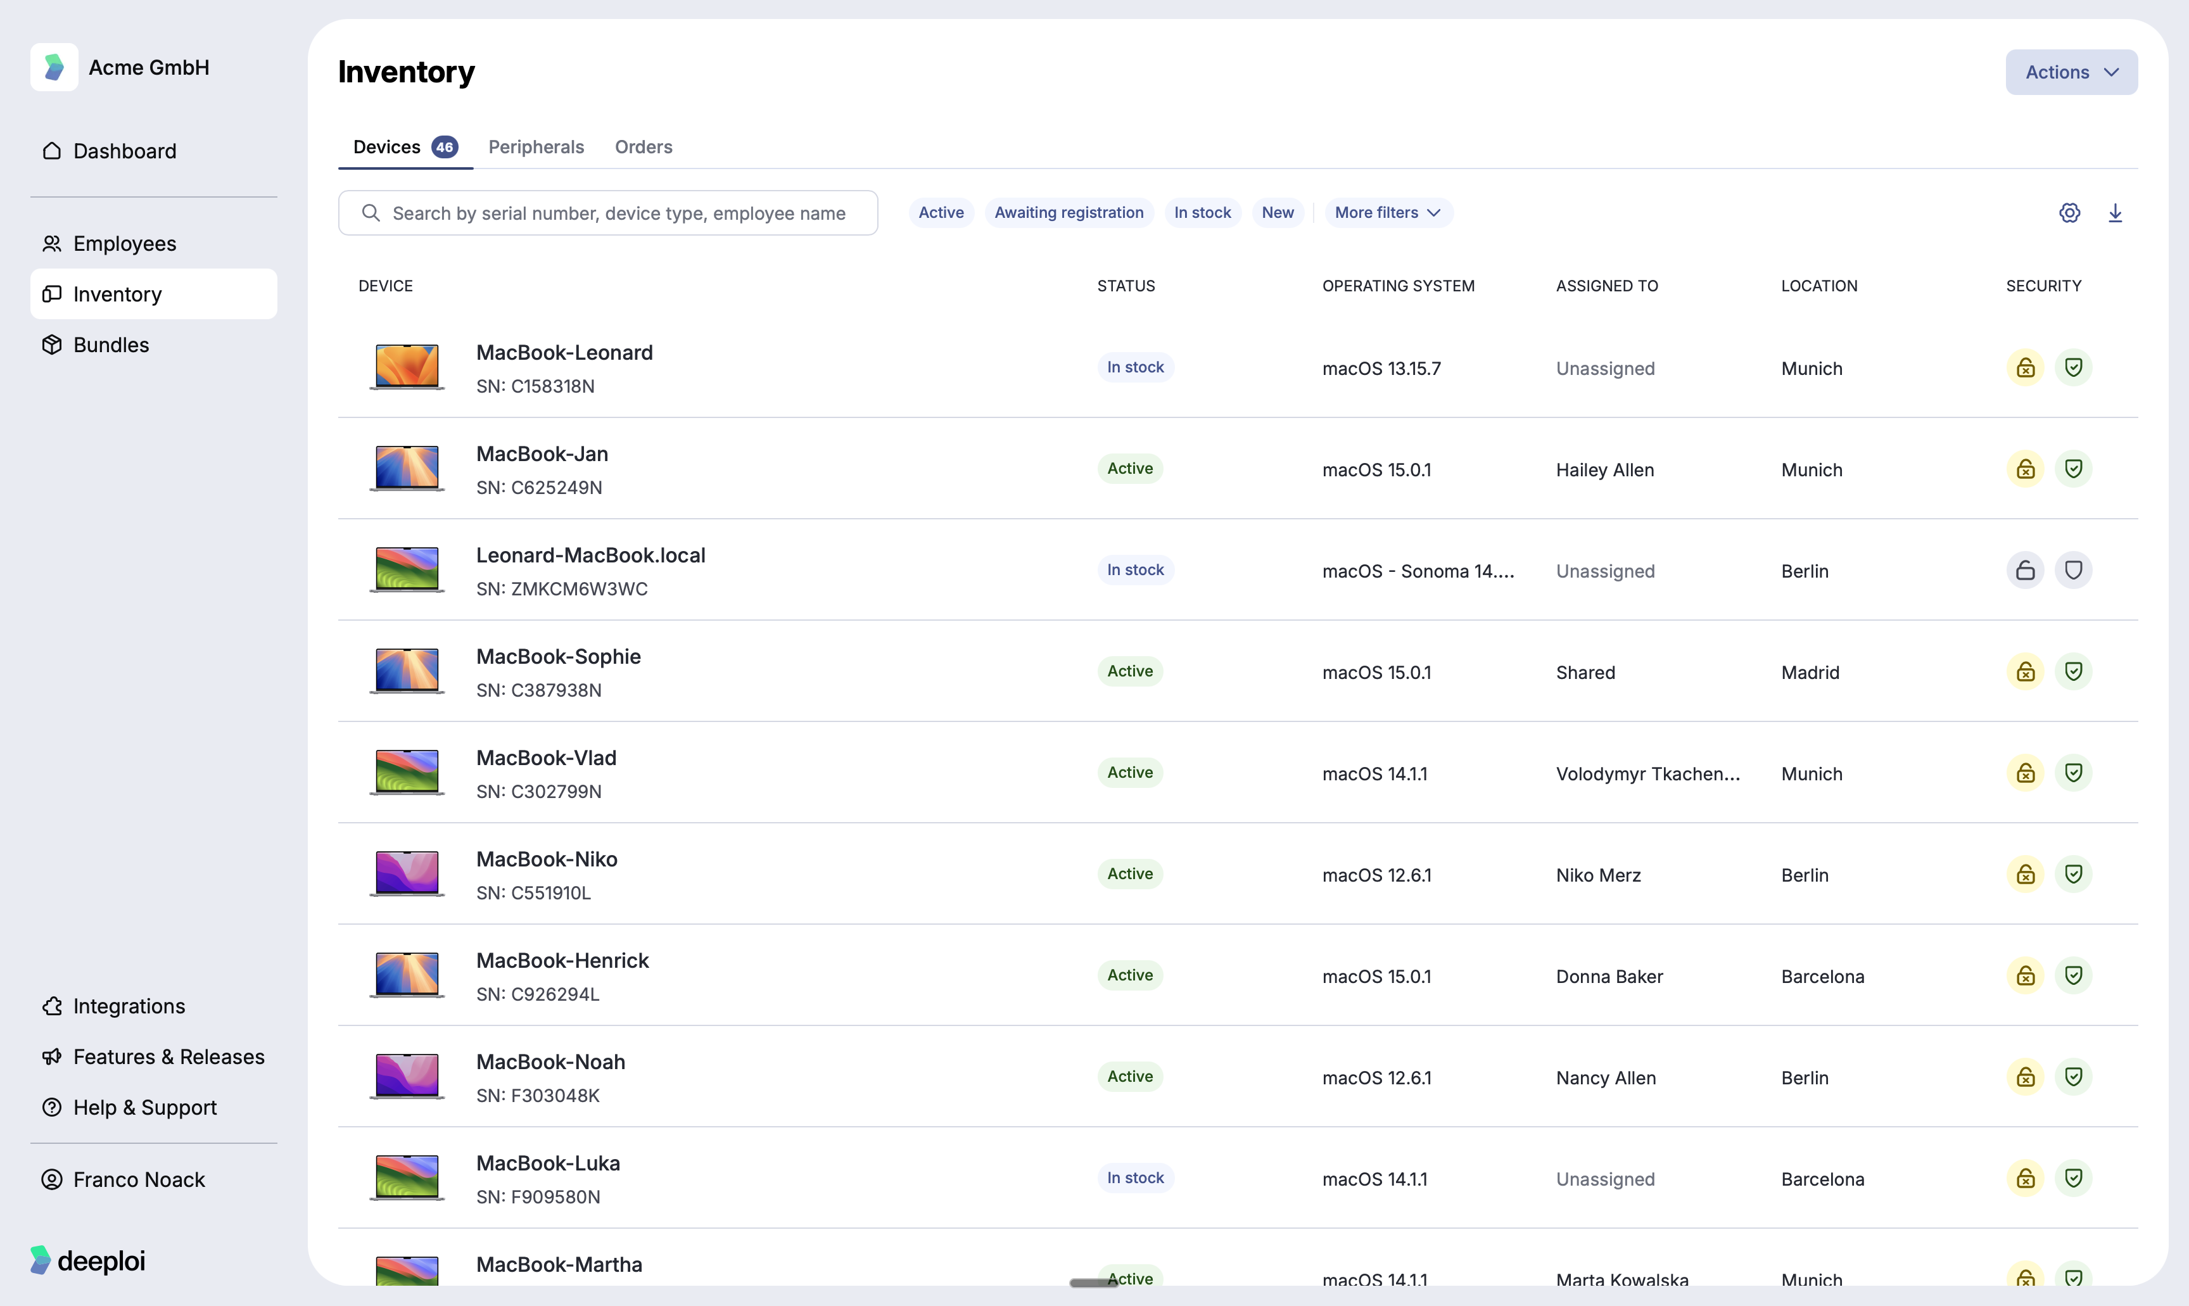
Task: Click the device search input field
Action: tap(618, 213)
